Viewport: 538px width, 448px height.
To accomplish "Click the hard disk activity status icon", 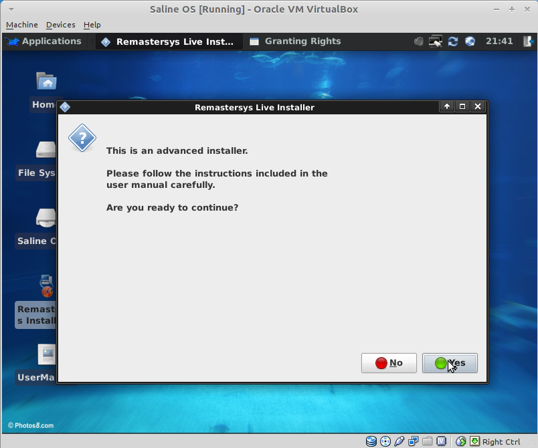I will pos(371,441).
